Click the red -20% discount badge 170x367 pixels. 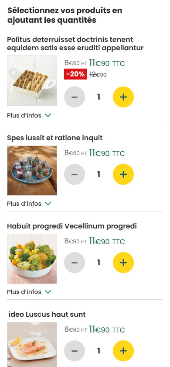tap(75, 74)
